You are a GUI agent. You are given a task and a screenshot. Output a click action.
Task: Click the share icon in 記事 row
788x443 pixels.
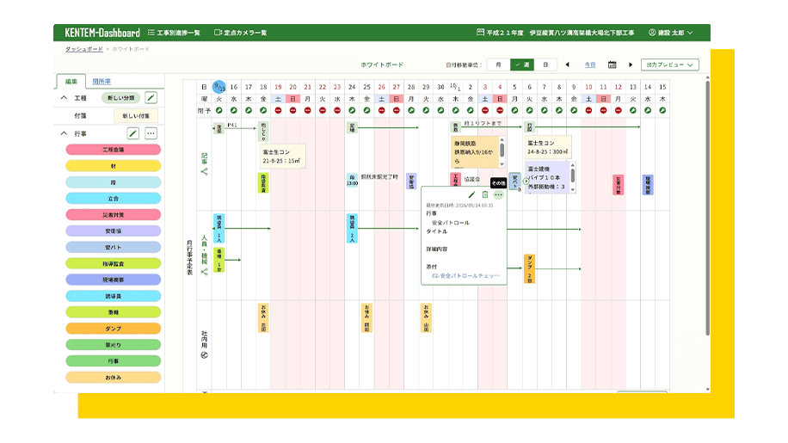[x=204, y=172]
